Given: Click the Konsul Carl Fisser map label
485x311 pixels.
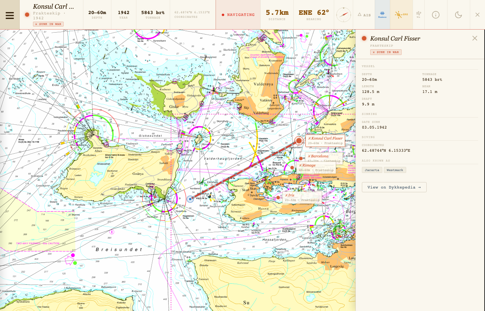Looking at the screenshot, I should coord(325,140).
